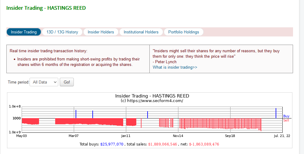
Task: Click the Jan11 axis label
Action: (126, 136)
